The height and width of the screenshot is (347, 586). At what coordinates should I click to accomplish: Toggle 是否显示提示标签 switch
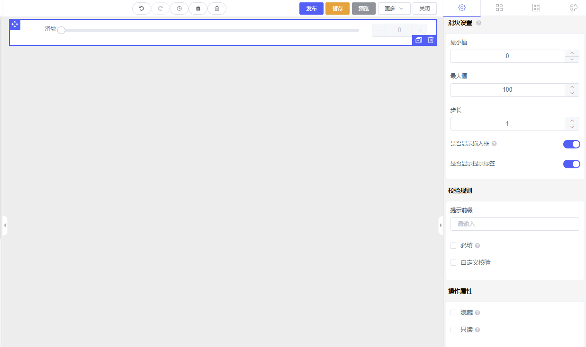click(571, 164)
